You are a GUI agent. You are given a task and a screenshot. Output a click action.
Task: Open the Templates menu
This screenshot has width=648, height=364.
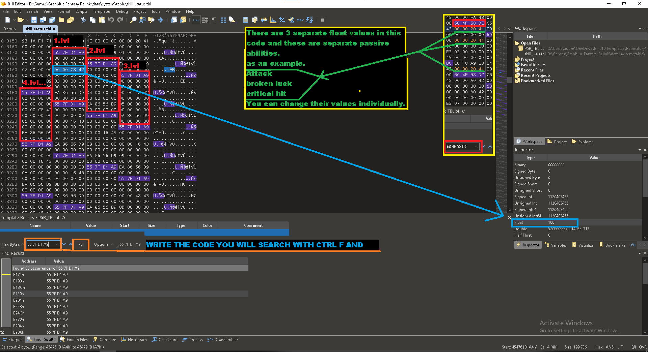(102, 11)
